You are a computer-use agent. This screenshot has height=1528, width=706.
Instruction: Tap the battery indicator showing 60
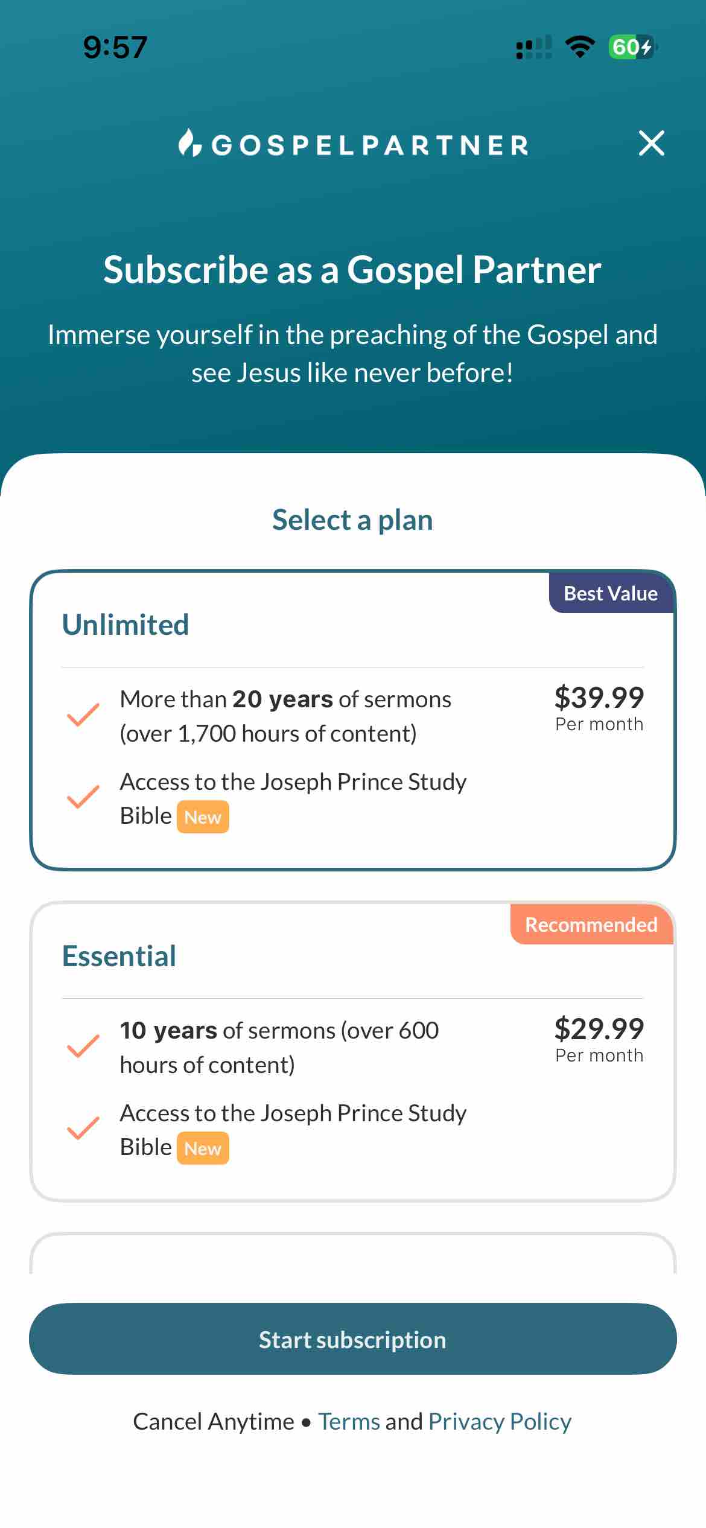click(632, 47)
